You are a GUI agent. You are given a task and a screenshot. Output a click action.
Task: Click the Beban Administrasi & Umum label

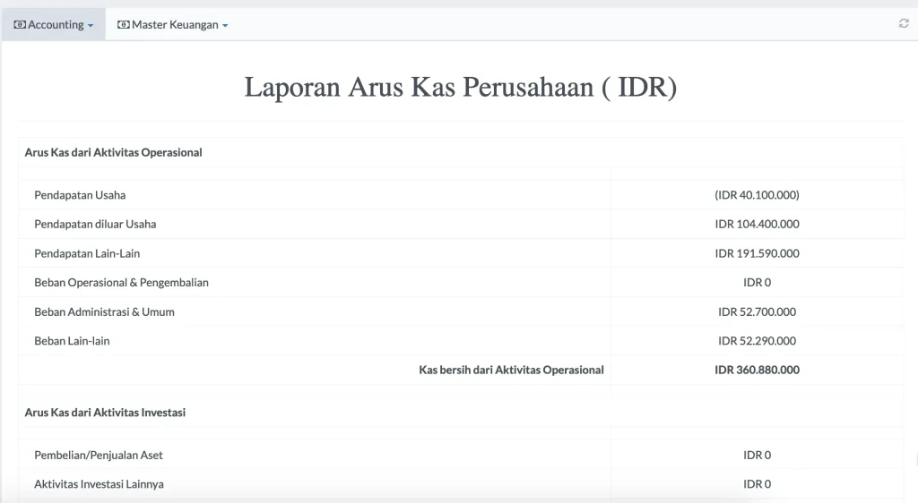click(x=104, y=312)
